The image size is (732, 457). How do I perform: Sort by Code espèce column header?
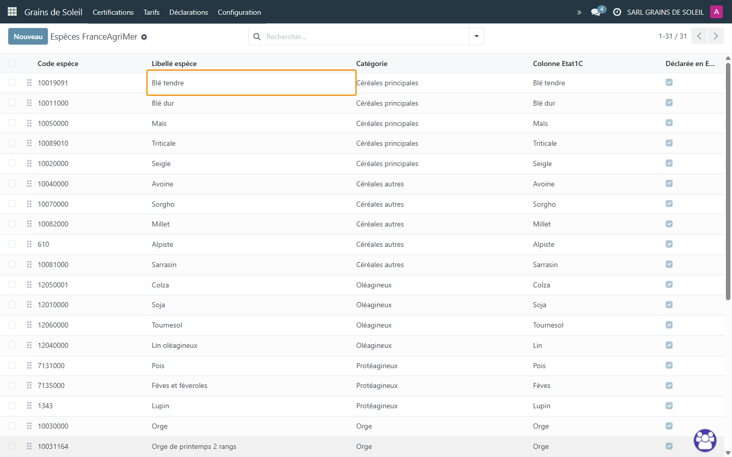pos(58,63)
